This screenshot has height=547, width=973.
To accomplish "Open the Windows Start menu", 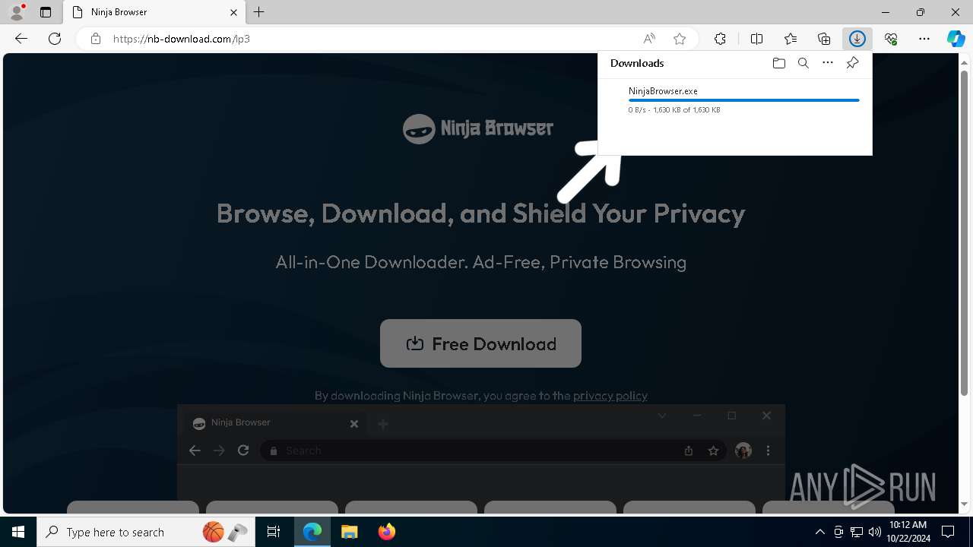I will tap(18, 532).
